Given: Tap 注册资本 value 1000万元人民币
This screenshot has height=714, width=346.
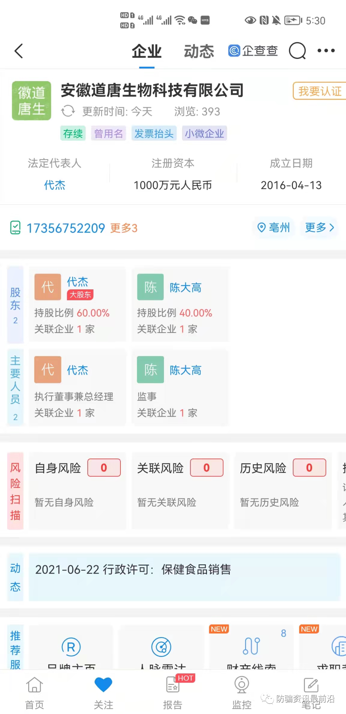Looking at the screenshot, I should [173, 185].
